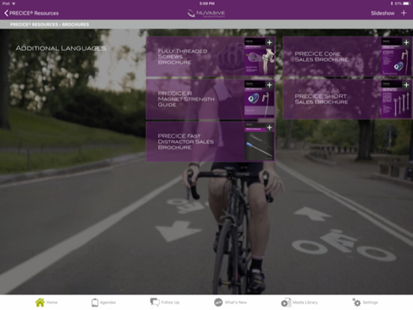Select the Follow Up chat icon
The width and height of the screenshot is (413, 310).
tap(155, 302)
